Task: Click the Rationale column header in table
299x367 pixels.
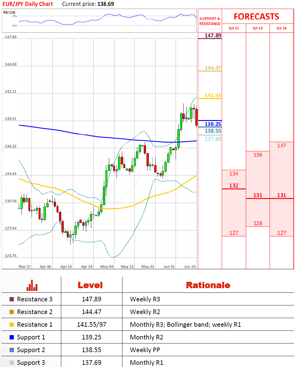Action: (208, 285)
